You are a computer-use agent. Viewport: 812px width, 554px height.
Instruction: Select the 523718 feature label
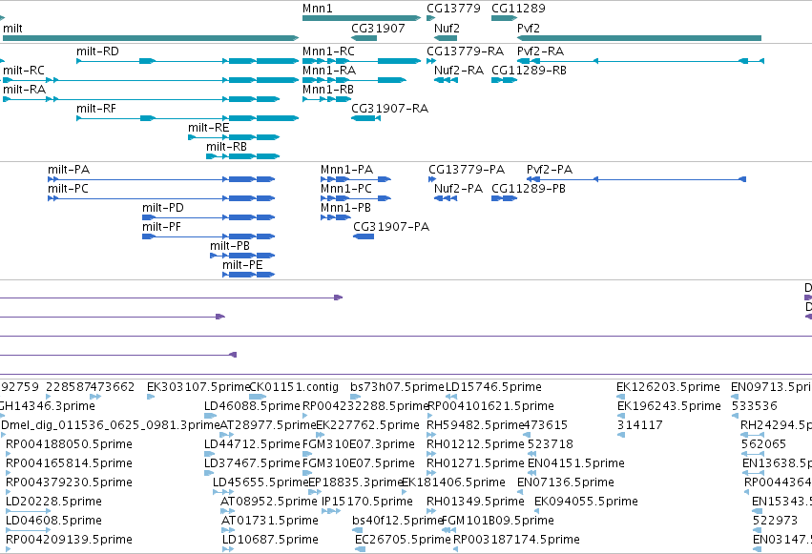[x=551, y=444]
